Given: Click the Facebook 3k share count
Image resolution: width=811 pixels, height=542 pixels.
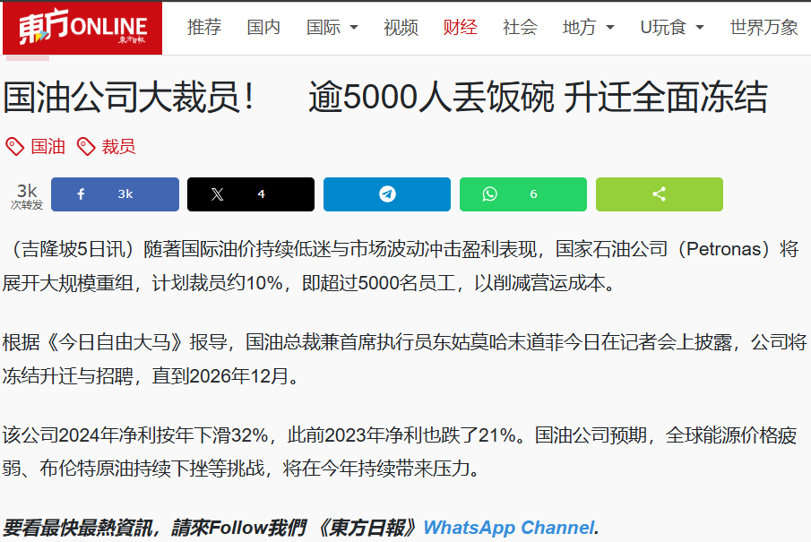Looking at the screenshot, I should [x=125, y=194].
